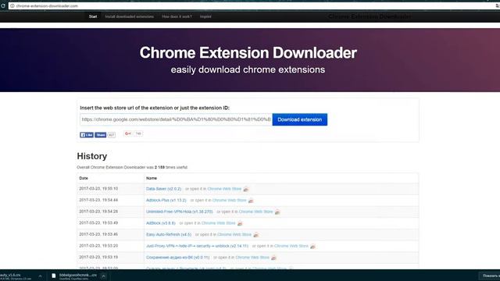Download the (v0.0.11) Cyrillic-named extension from history
The height and width of the screenshot is (281, 500).
click(178, 258)
